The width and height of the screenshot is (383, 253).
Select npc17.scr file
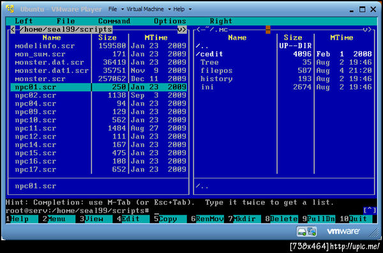click(x=99, y=169)
